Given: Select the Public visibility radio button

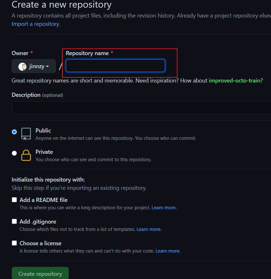Looking at the screenshot, I should click(14, 132).
